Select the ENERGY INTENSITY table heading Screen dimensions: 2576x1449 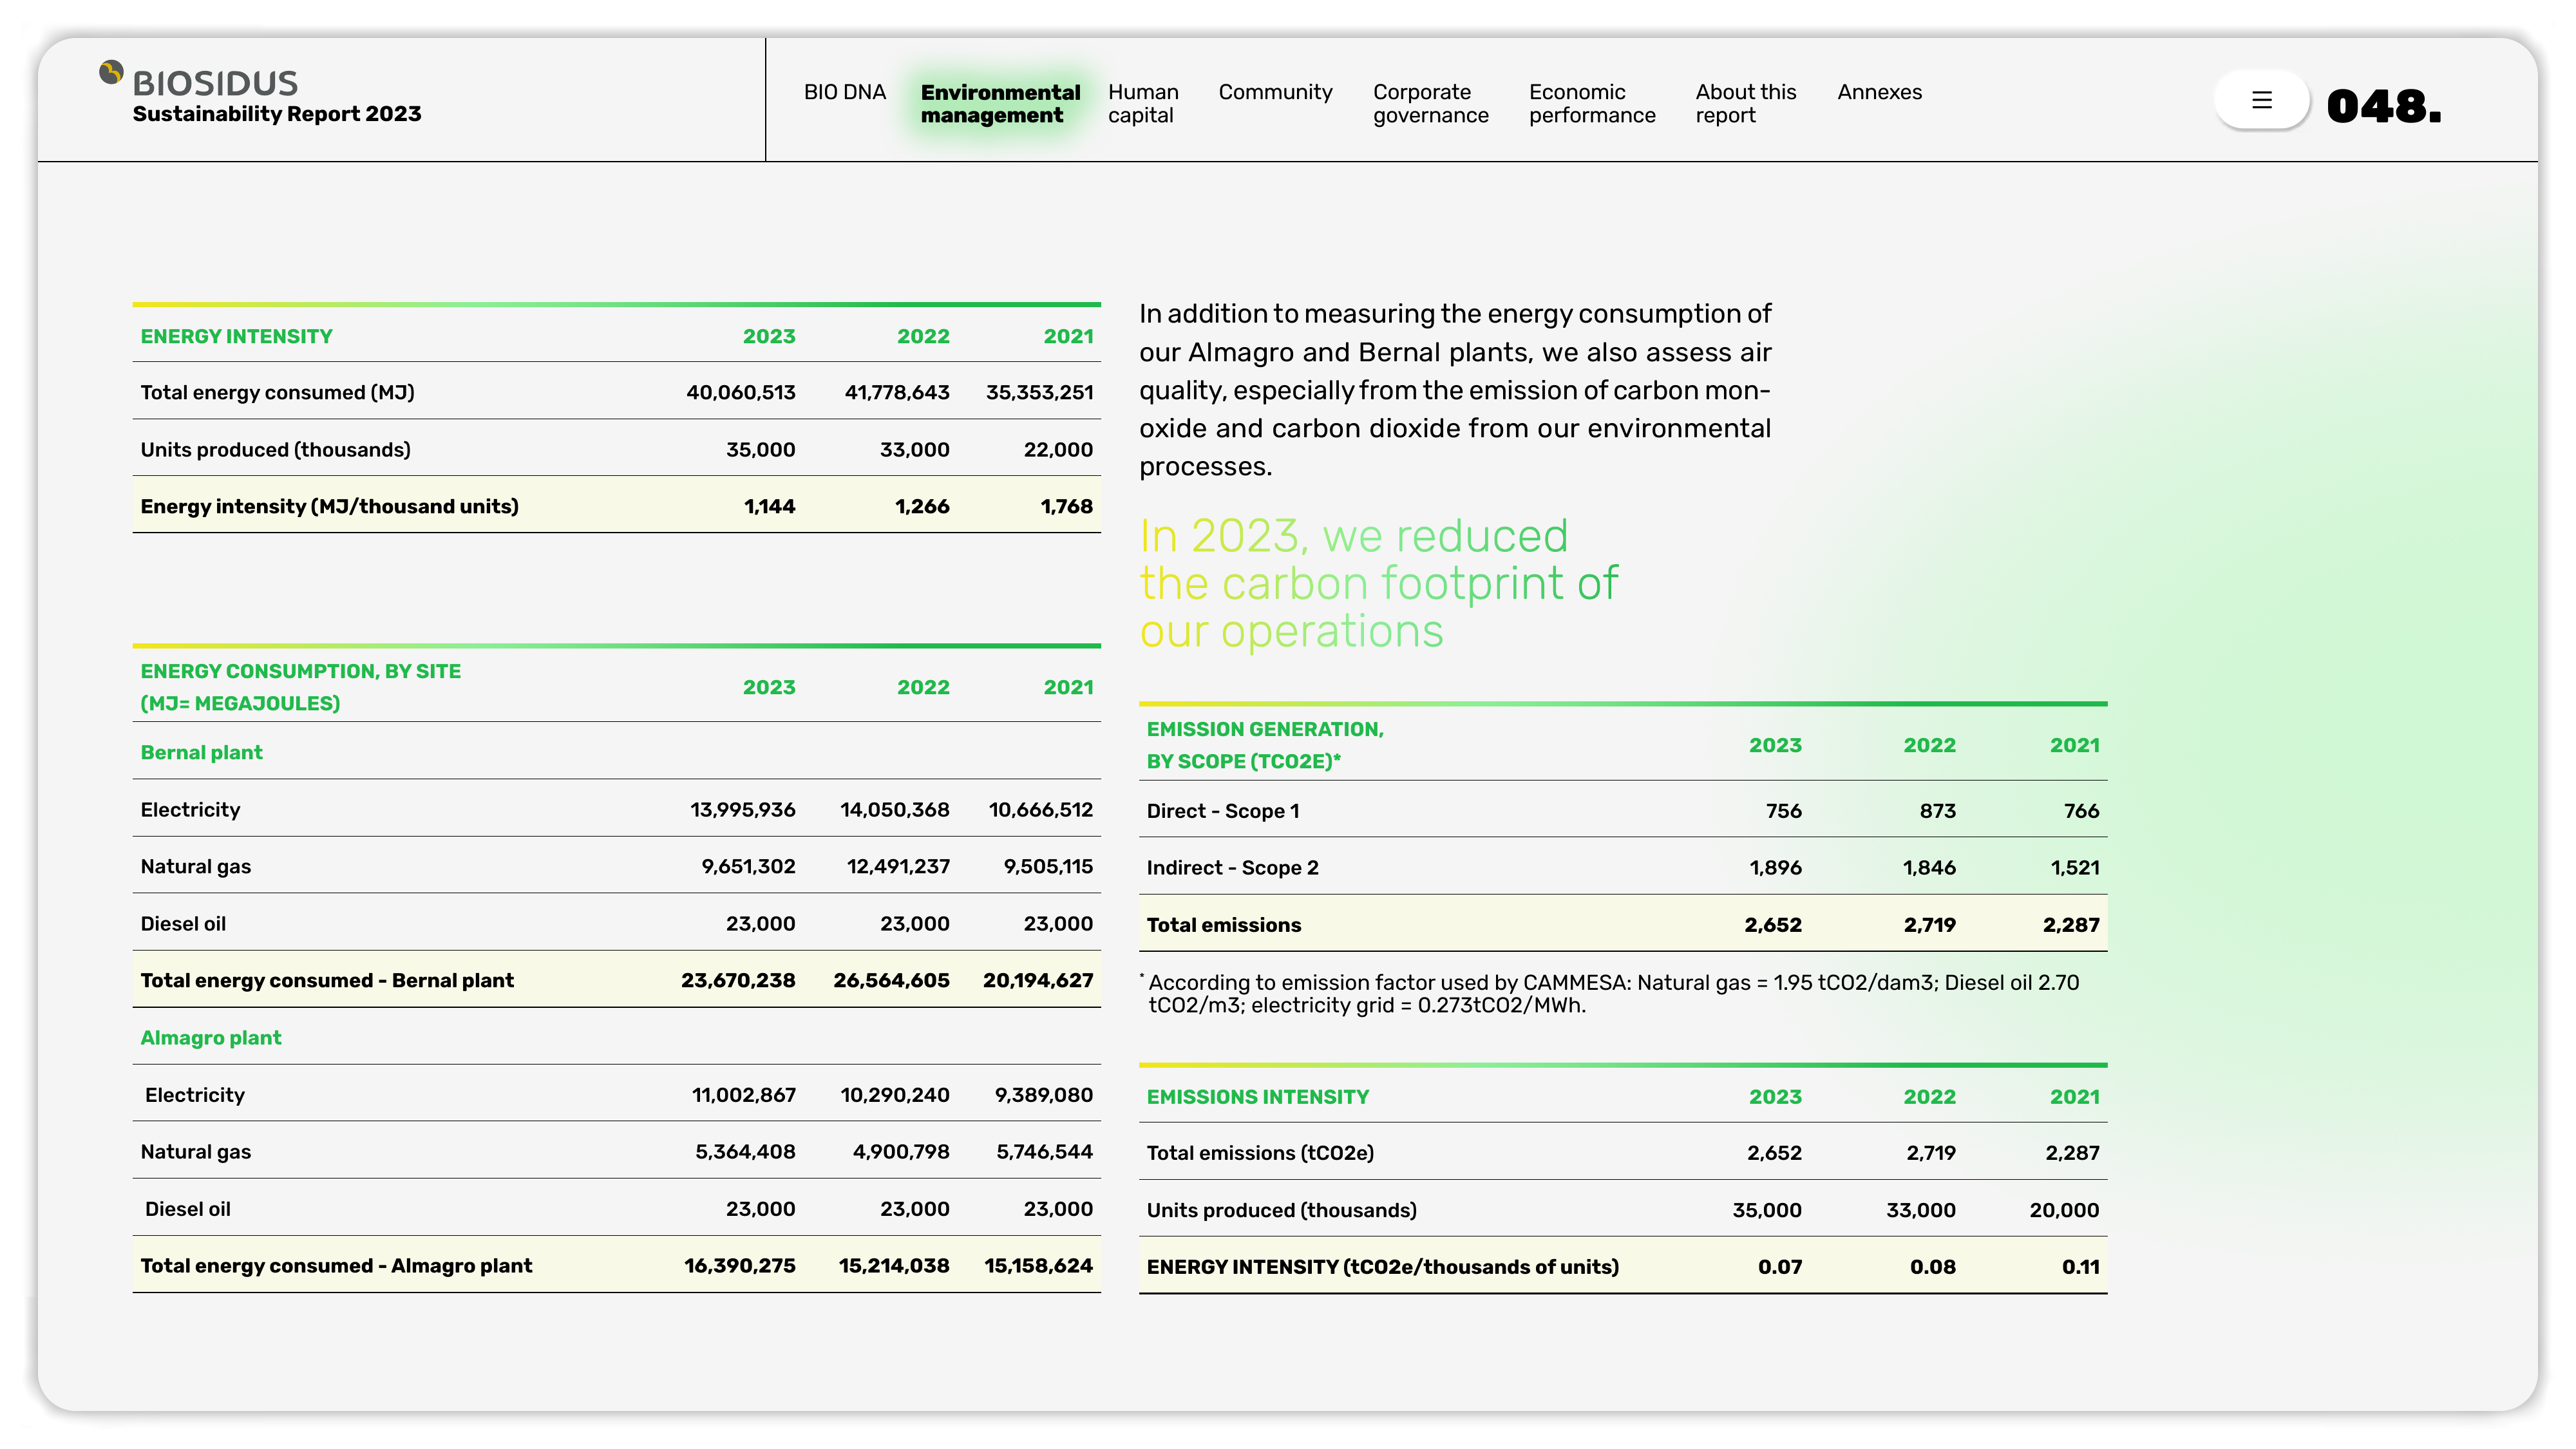coord(236,337)
